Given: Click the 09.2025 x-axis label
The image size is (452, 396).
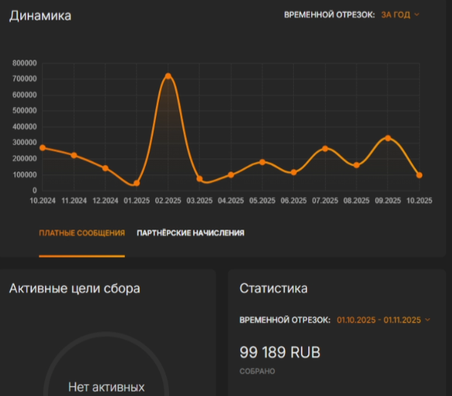Looking at the screenshot, I should tap(387, 201).
